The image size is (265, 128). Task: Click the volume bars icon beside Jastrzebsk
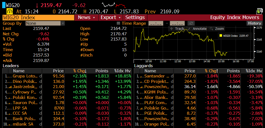pos(10,86)
